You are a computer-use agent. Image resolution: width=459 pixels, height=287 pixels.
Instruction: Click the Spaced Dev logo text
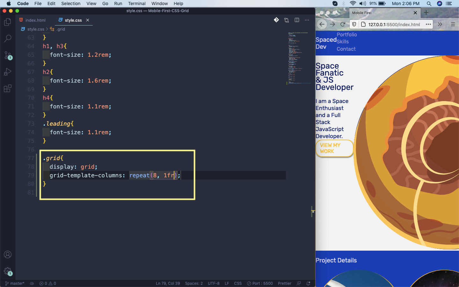coord(326,43)
